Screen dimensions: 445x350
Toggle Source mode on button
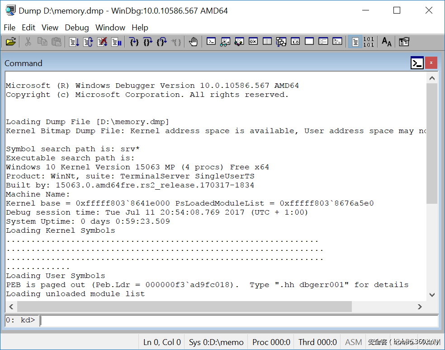pyautogui.click(x=355, y=42)
